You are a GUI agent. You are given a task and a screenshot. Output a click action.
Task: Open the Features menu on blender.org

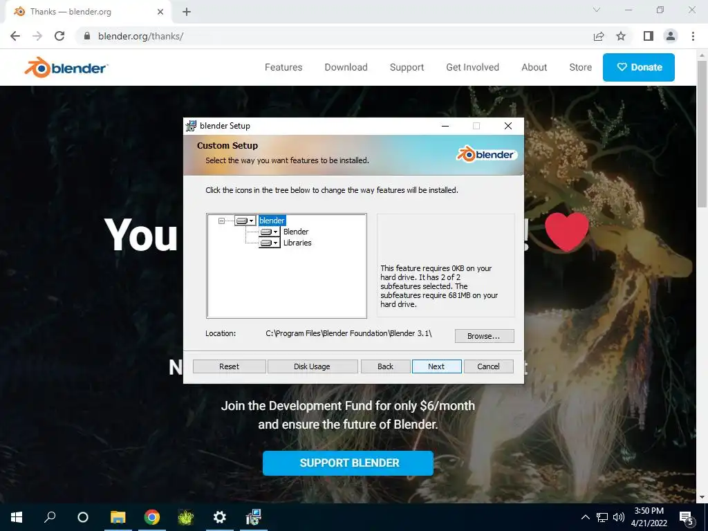[283, 67]
